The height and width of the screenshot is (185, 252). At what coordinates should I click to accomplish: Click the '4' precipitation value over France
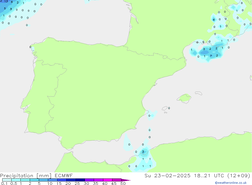tap(214, 20)
